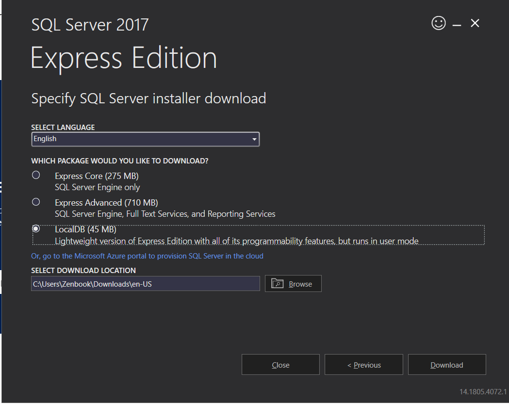The image size is (509, 404).
Task: Click the smiley feedback icon
Action: coord(439,23)
